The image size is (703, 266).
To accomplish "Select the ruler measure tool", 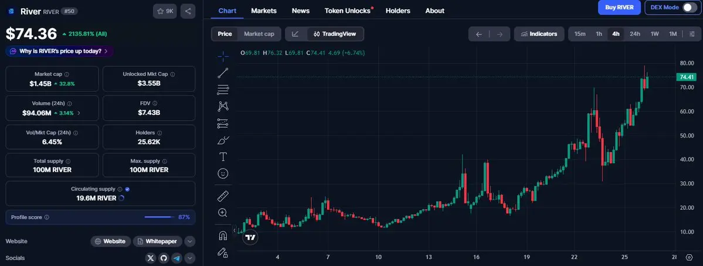I will 223,196.
